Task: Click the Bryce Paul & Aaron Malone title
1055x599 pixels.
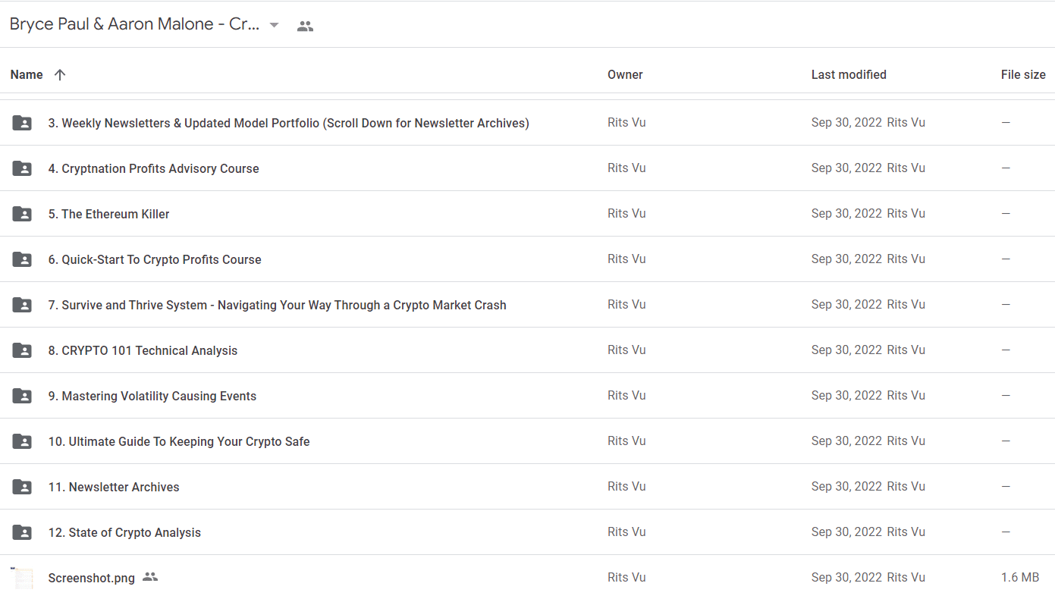Action: pyautogui.click(x=134, y=24)
